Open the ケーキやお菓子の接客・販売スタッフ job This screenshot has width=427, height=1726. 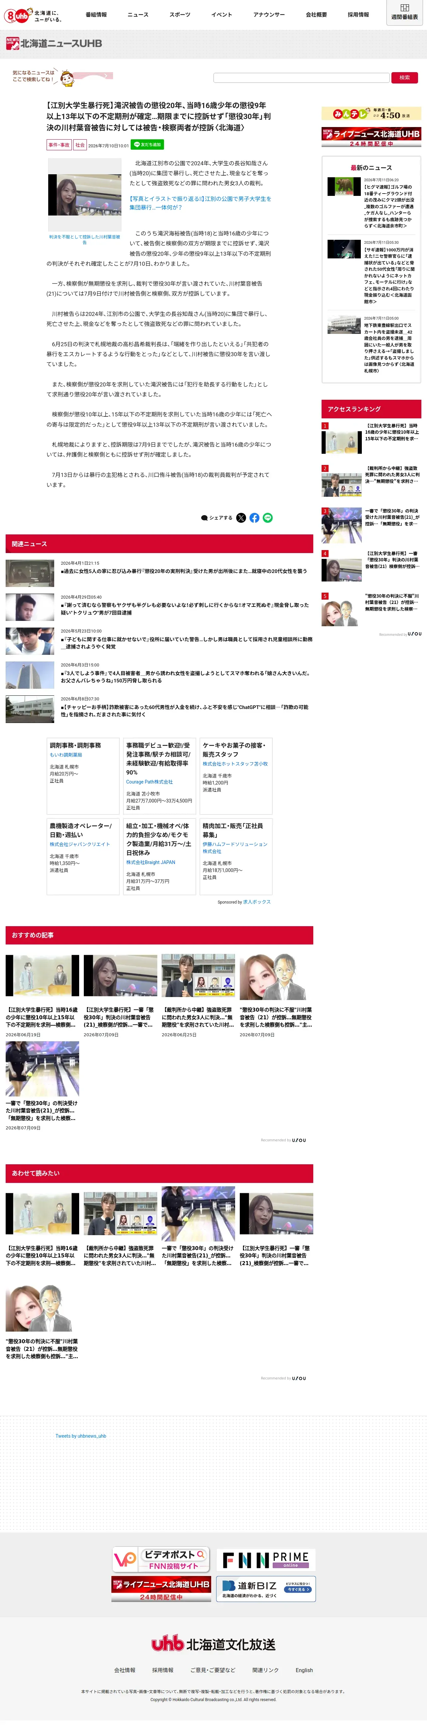click(x=236, y=776)
